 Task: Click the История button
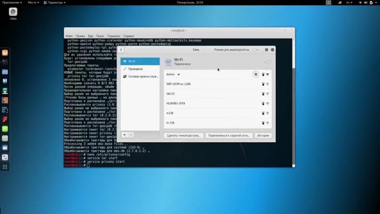(x=263, y=136)
